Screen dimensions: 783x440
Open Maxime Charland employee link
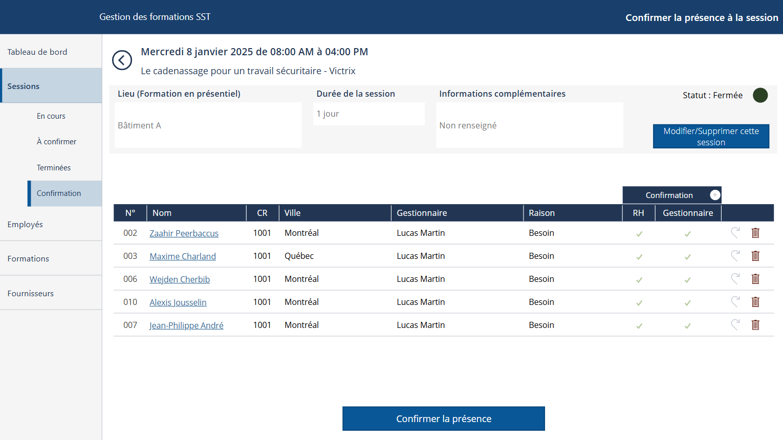[x=183, y=256]
